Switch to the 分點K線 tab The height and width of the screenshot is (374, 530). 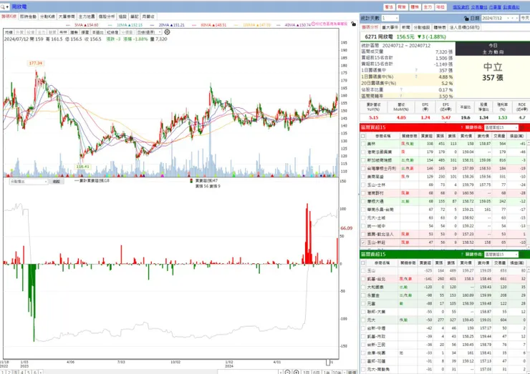[47, 16]
